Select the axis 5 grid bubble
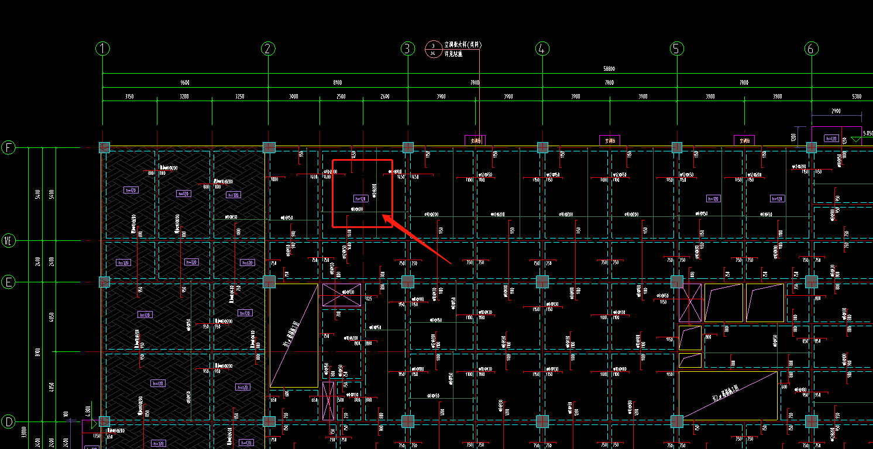The height and width of the screenshot is (449, 873). pyautogui.click(x=677, y=49)
